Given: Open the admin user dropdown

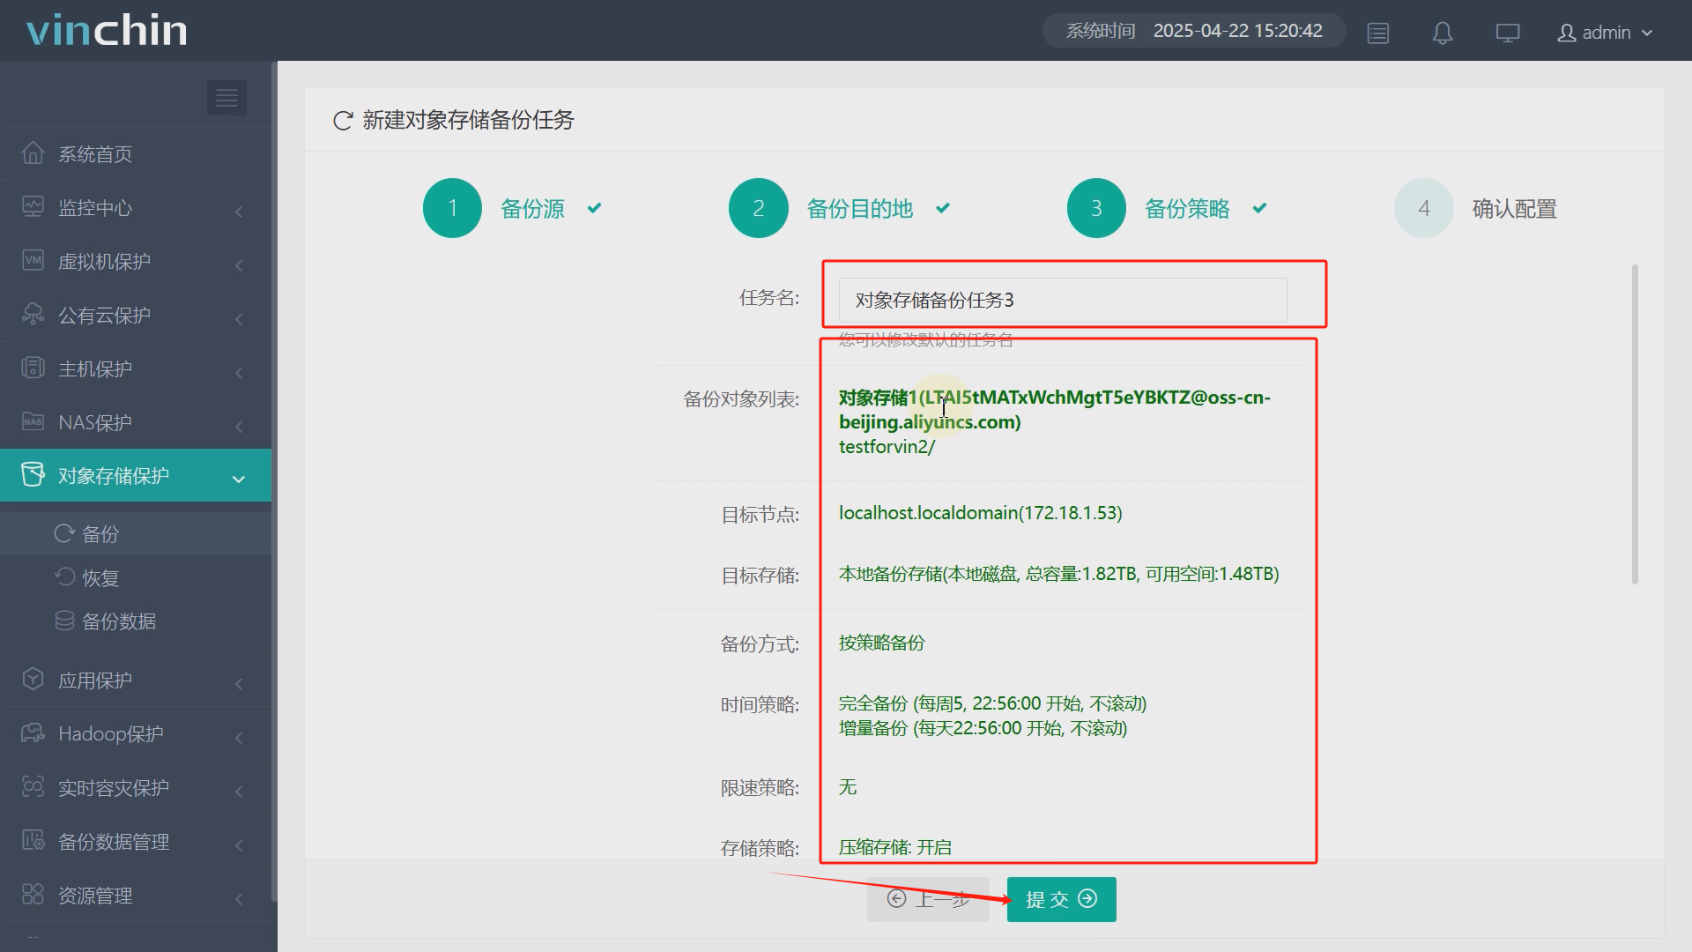Looking at the screenshot, I should pyautogui.click(x=1604, y=33).
